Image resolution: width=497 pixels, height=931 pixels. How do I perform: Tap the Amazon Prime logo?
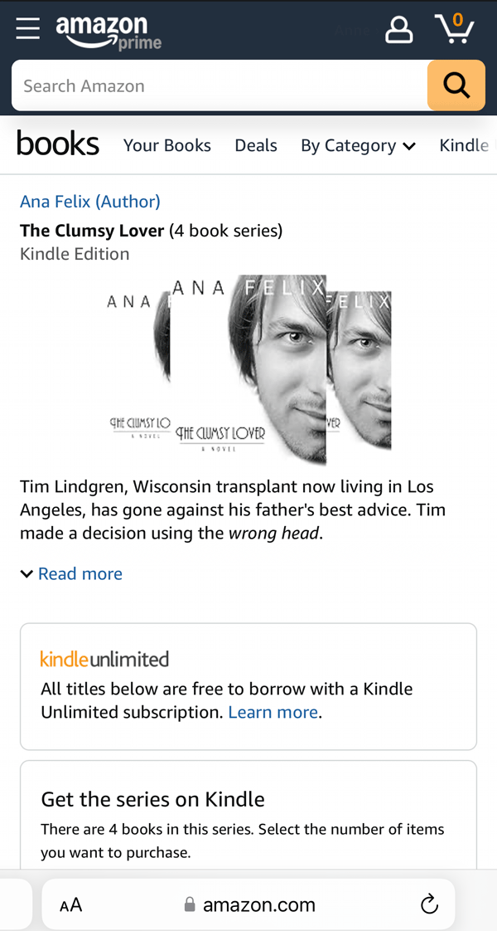click(109, 32)
